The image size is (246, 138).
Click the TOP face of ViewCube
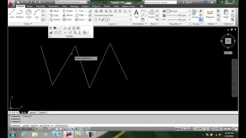click(x=228, y=41)
